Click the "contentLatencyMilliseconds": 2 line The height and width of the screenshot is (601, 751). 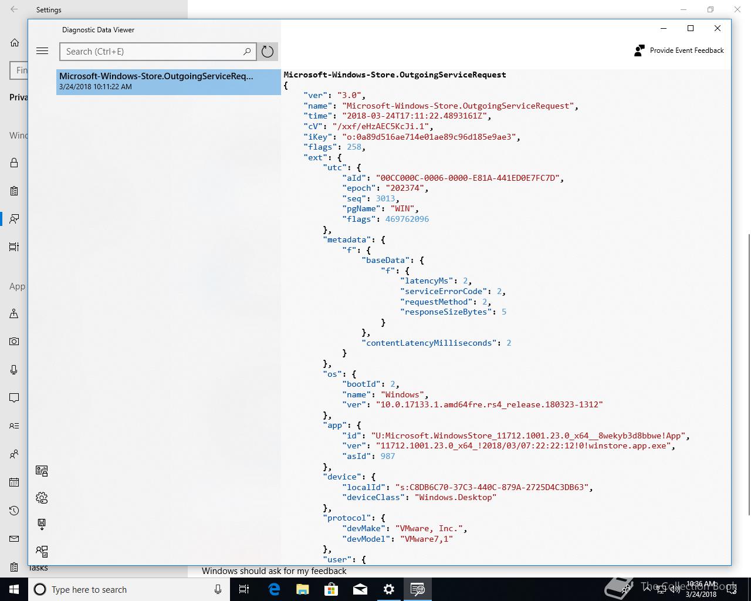[x=437, y=343]
